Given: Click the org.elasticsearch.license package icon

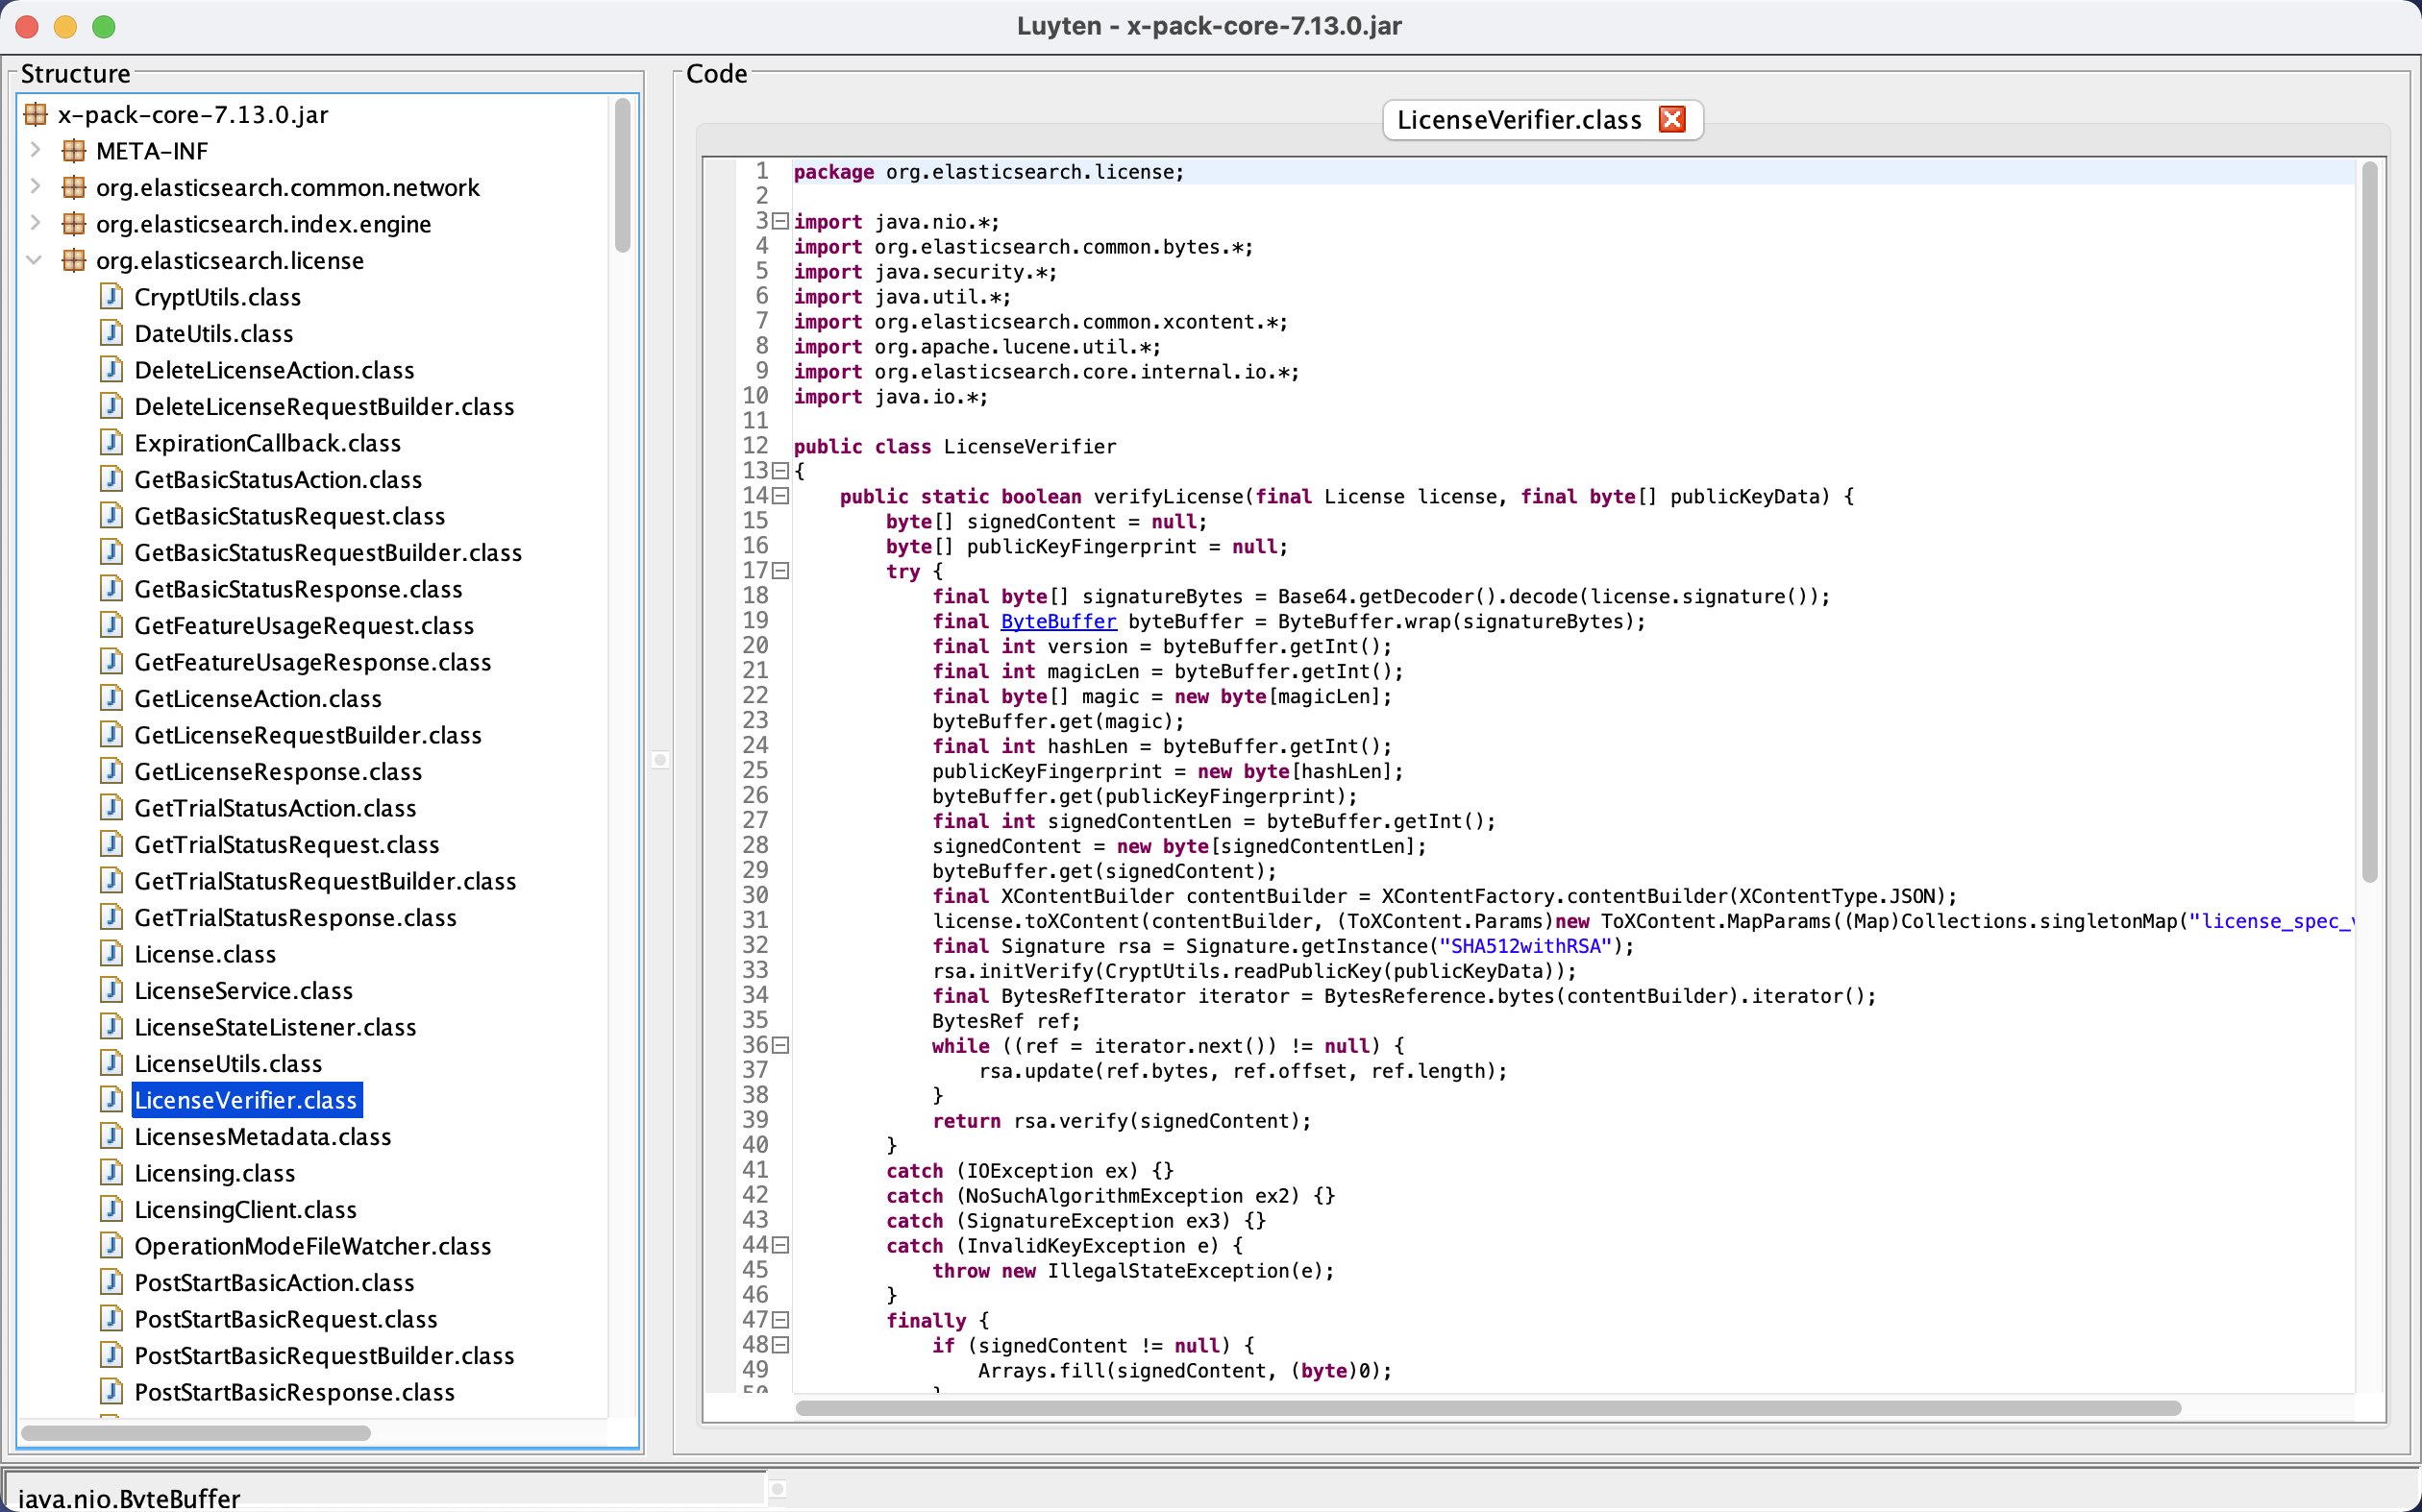Looking at the screenshot, I should click(74, 260).
